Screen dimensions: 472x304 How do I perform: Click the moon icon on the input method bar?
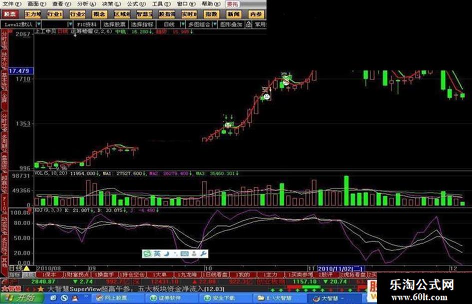(166, 254)
